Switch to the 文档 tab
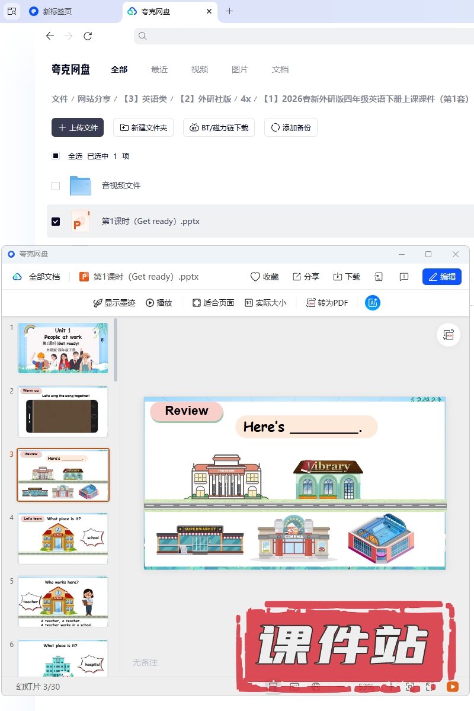Viewport: 474px width, 711px height. tap(280, 69)
